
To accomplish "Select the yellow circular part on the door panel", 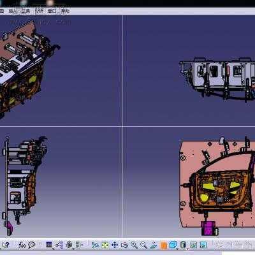I will coord(204,198).
